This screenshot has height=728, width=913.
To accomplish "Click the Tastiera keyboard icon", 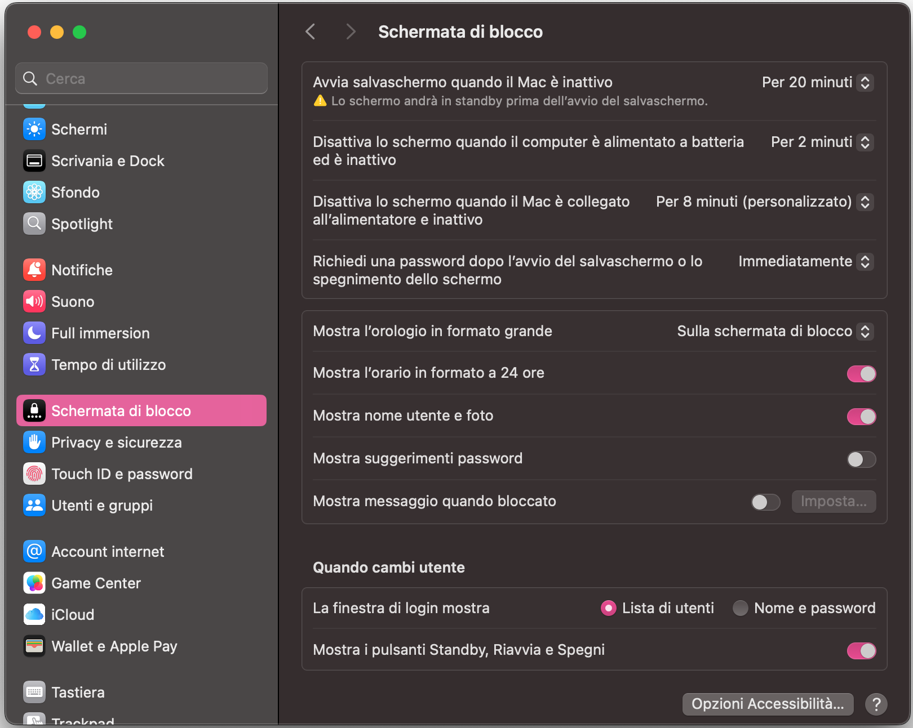I will click(x=34, y=692).
